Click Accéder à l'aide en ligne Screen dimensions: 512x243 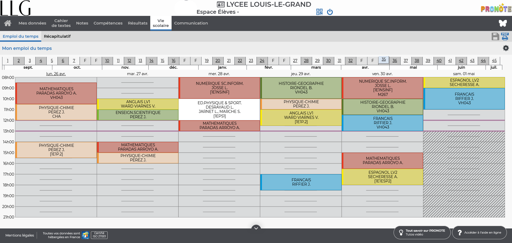[x=479, y=232]
